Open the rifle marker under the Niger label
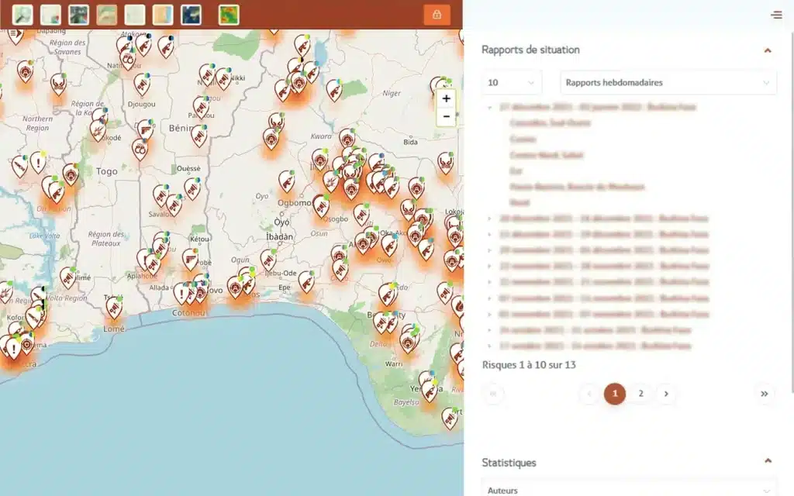Screen dimensions: 794x496 click(334, 90)
